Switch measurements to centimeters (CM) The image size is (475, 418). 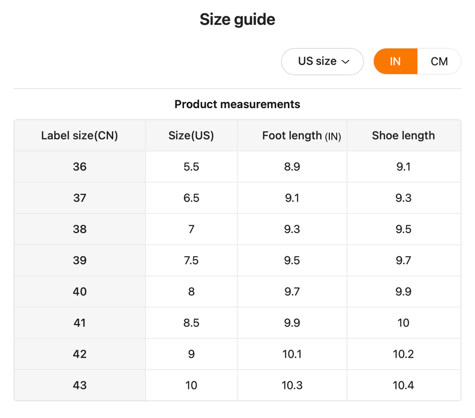tap(439, 61)
